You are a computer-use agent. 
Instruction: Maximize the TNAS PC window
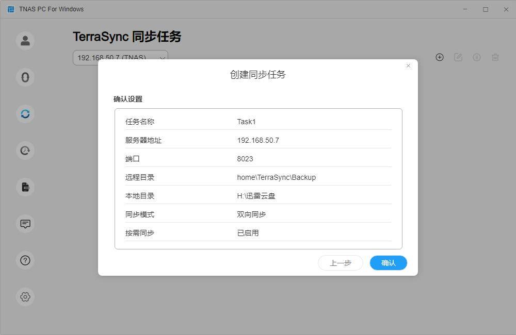486,9
